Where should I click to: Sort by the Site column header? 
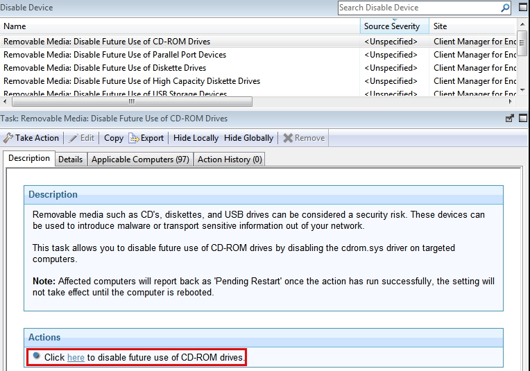coord(472,26)
